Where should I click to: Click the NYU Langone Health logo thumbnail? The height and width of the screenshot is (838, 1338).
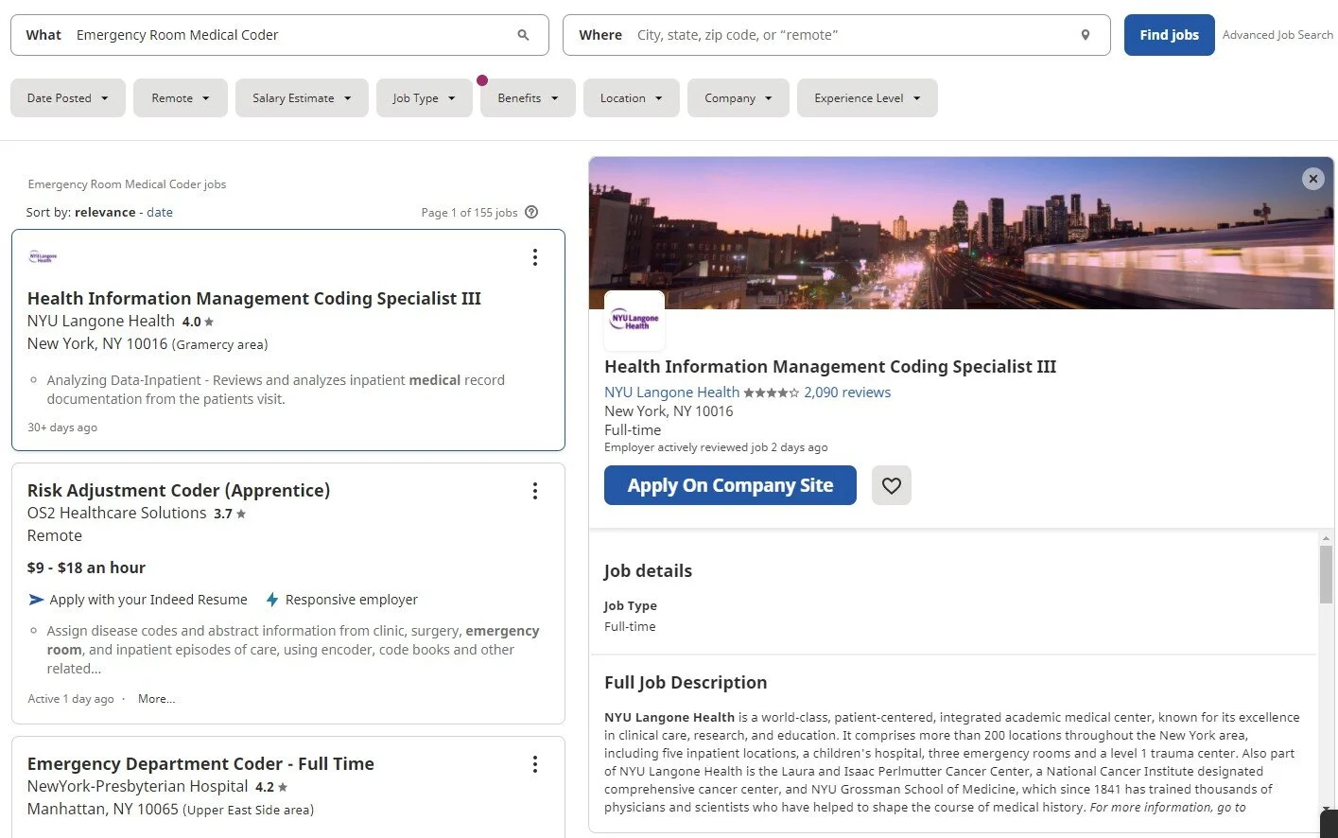tap(634, 320)
